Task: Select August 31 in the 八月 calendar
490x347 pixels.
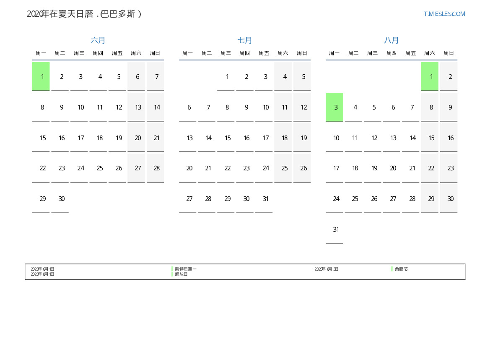Action: pyautogui.click(x=336, y=230)
